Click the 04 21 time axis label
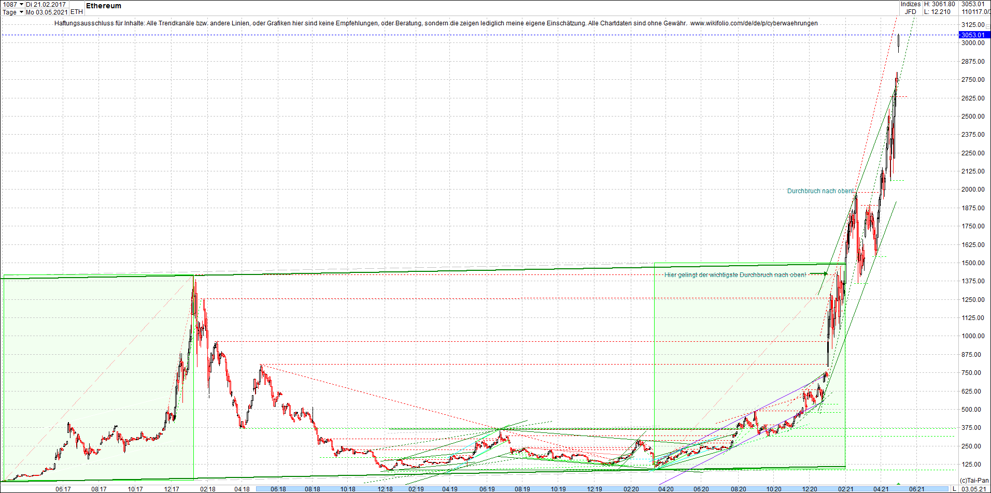991x493 pixels. (881, 489)
